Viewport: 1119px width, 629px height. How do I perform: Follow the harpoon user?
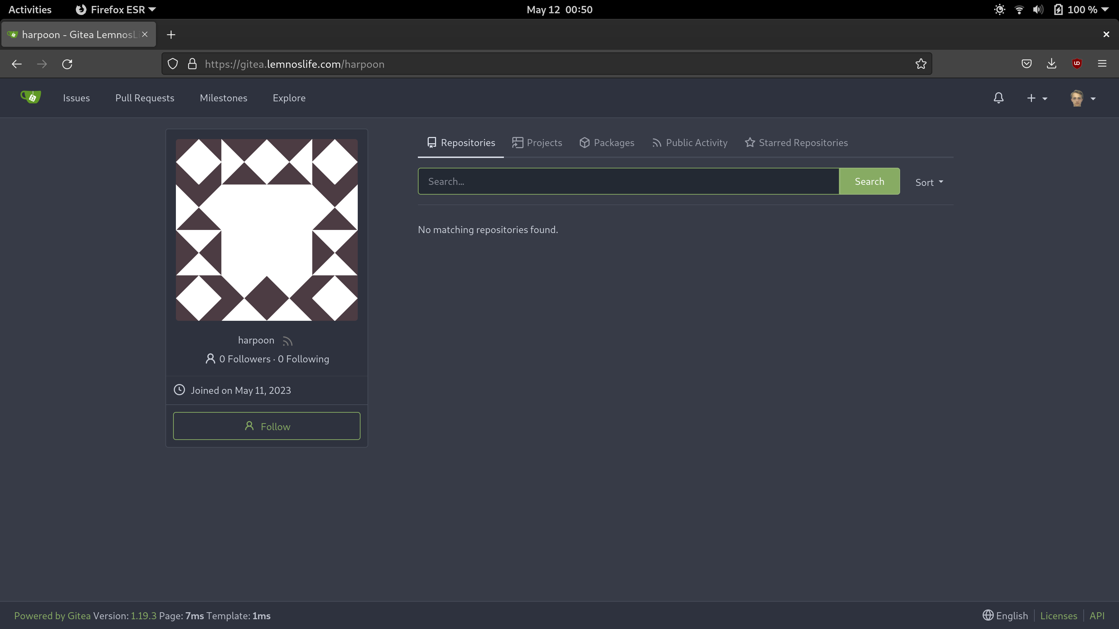tap(266, 426)
